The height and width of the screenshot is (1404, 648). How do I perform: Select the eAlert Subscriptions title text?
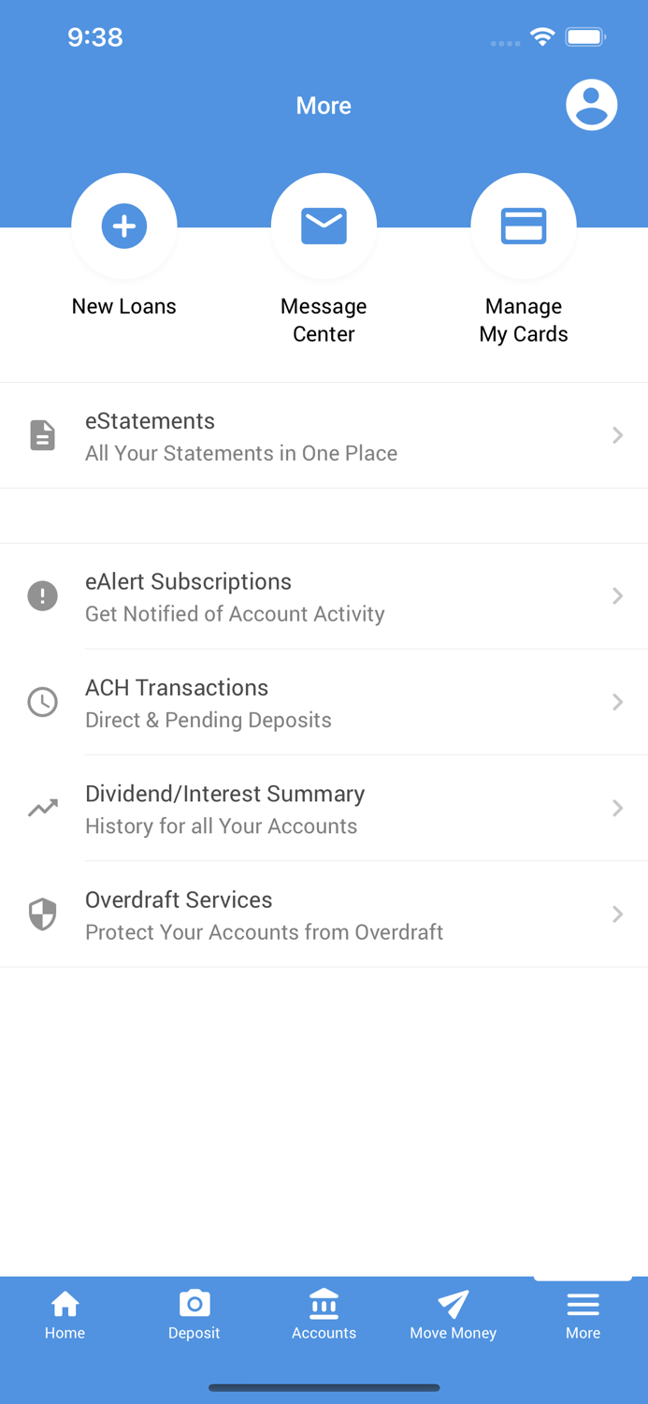[x=188, y=581]
